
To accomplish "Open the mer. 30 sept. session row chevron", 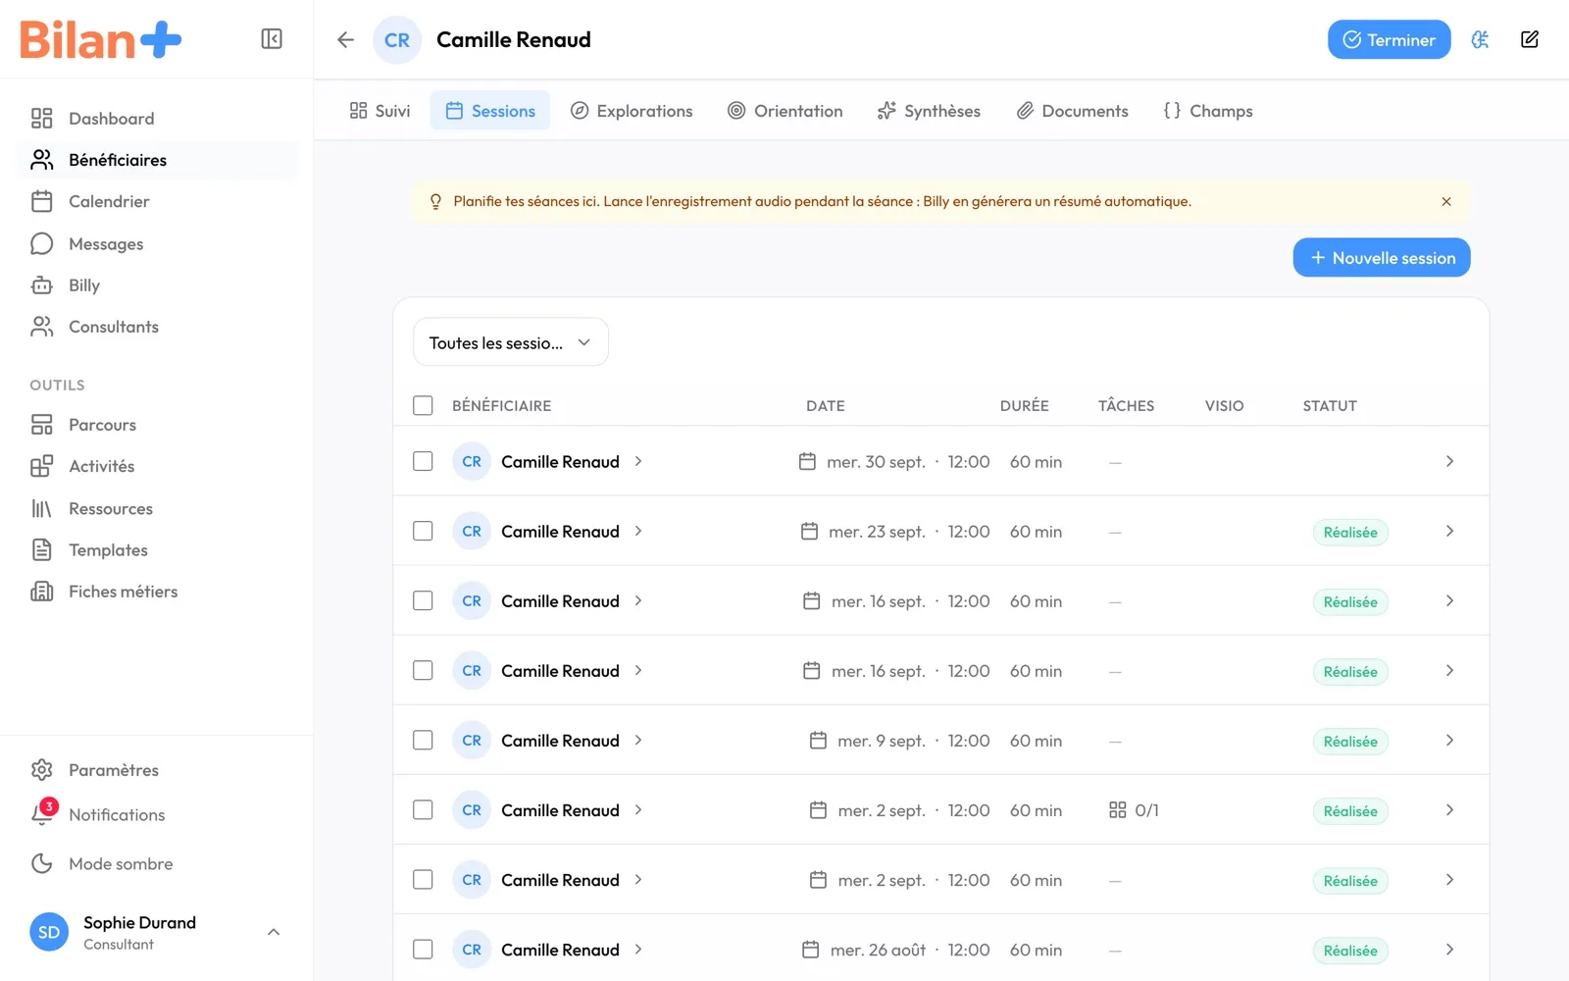I will pos(1449,461).
